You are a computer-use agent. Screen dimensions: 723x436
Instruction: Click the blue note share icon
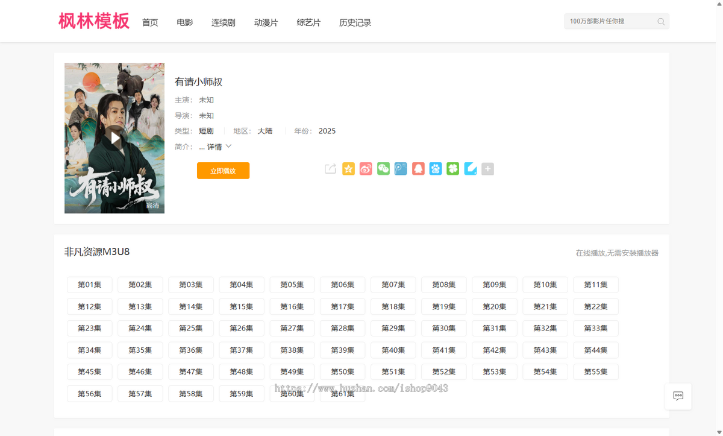pyautogui.click(x=471, y=169)
